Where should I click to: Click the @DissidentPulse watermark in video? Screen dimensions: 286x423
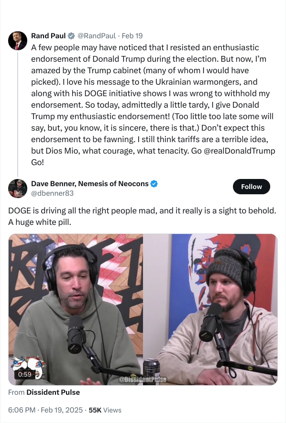pyautogui.click(x=143, y=380)
